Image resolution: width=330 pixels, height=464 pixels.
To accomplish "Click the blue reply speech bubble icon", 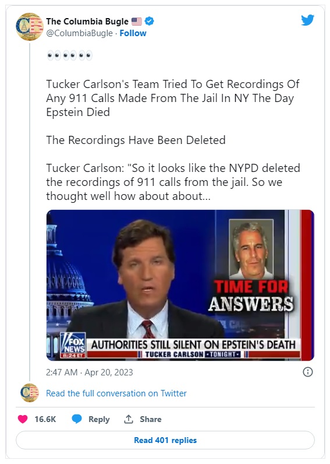I will tap(77, 419).
